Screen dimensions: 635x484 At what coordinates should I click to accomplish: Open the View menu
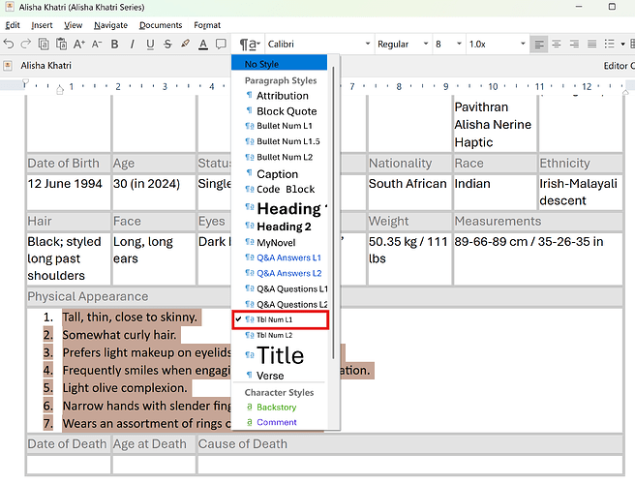[x=74, y=25]
